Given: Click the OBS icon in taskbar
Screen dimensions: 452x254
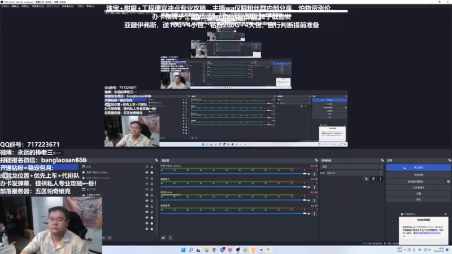Looking at the screenshot, I should pos(237,249).
